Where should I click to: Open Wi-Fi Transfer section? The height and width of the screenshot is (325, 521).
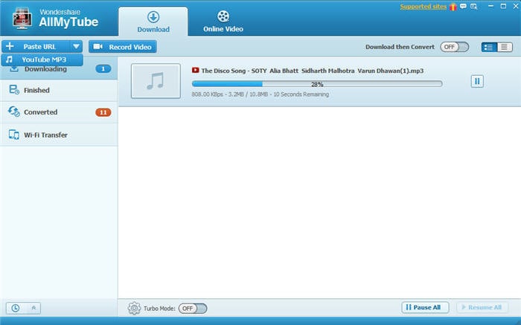59,135
